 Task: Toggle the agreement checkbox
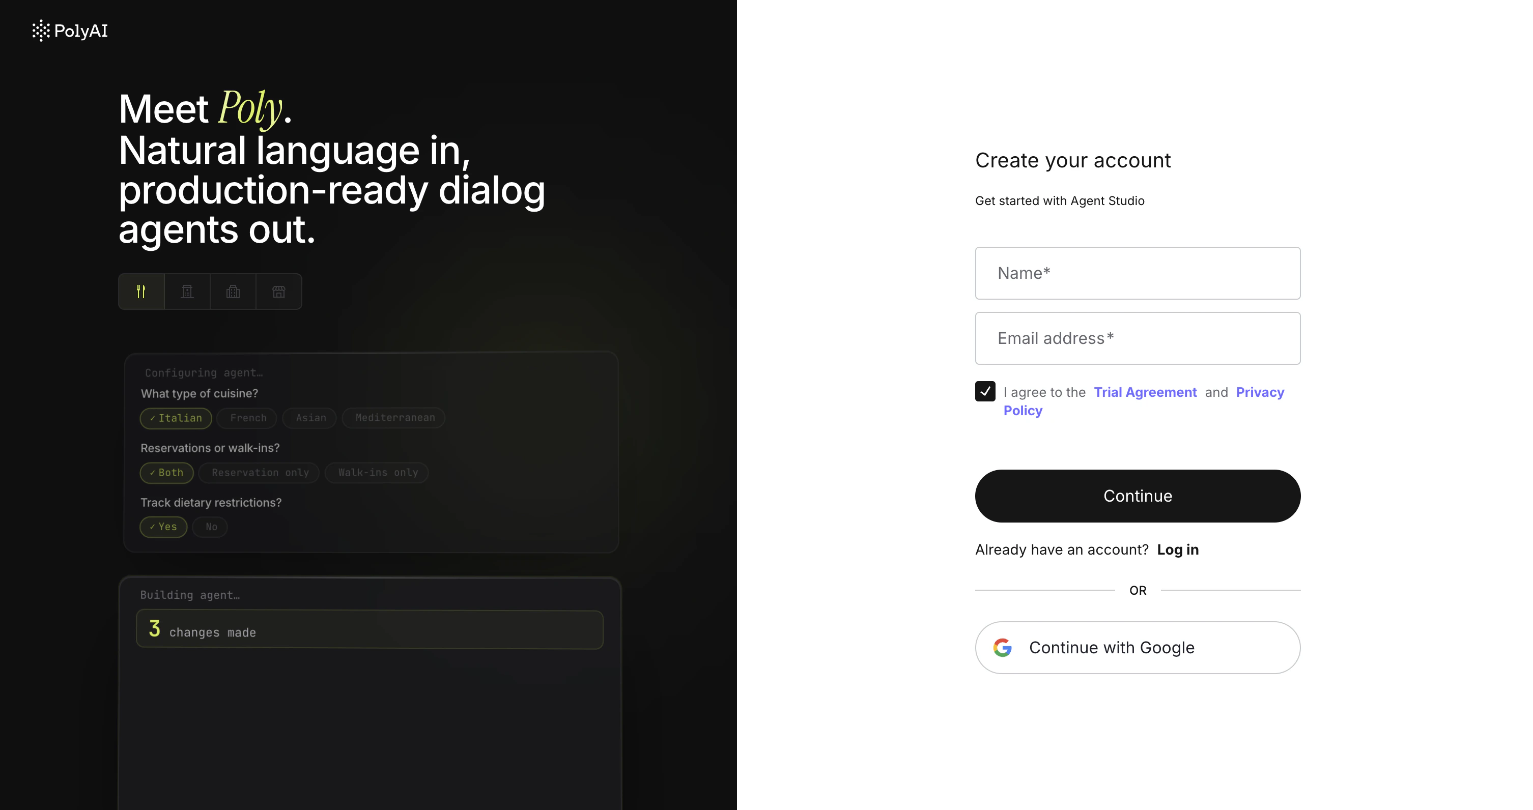985,391
